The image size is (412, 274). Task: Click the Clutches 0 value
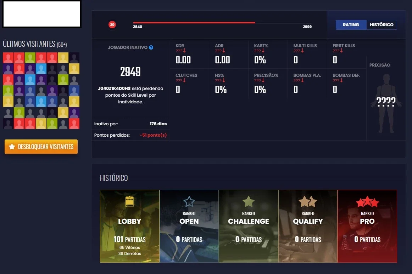178,90
